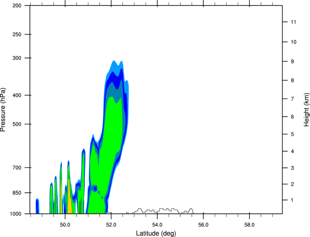This screenshot has height=237, width=310.
Task: Pick the 4 km height label
Action: pyautogui.click(x=292, y=151)
